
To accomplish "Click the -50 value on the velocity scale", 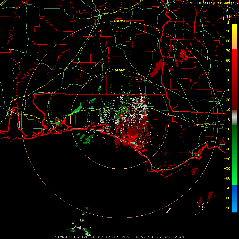I will point(227,169).
